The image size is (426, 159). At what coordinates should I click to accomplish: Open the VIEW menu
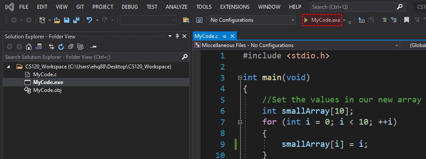tap(61, 7)
